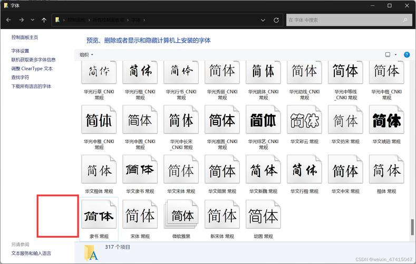Viewport: 416px width, 264px height.
Task: Click the 华文仿宋 font icon
Action: coord(345,119)
